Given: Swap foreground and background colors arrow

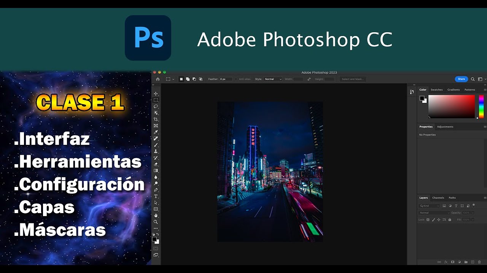Looking at the screenshot, I should point(158,234).
